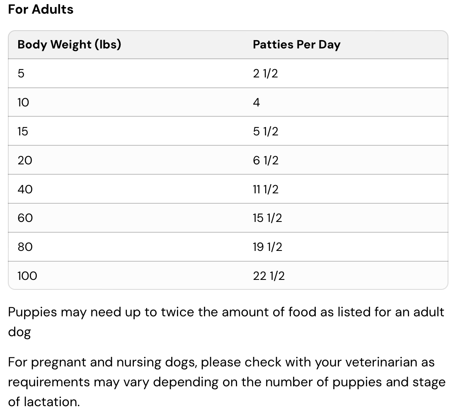This screenshot has width=465, height=419.
Task: Click the 100 lbs body weight cell
Action: tap(27, 276)
